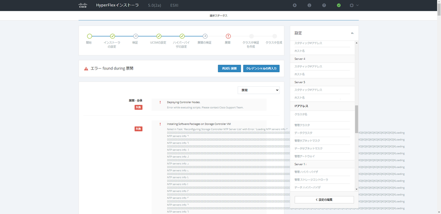Viewport: 441px width, 214px height.
Task: Click the HyperFlexインストーラ title
Action: point(117,5)
